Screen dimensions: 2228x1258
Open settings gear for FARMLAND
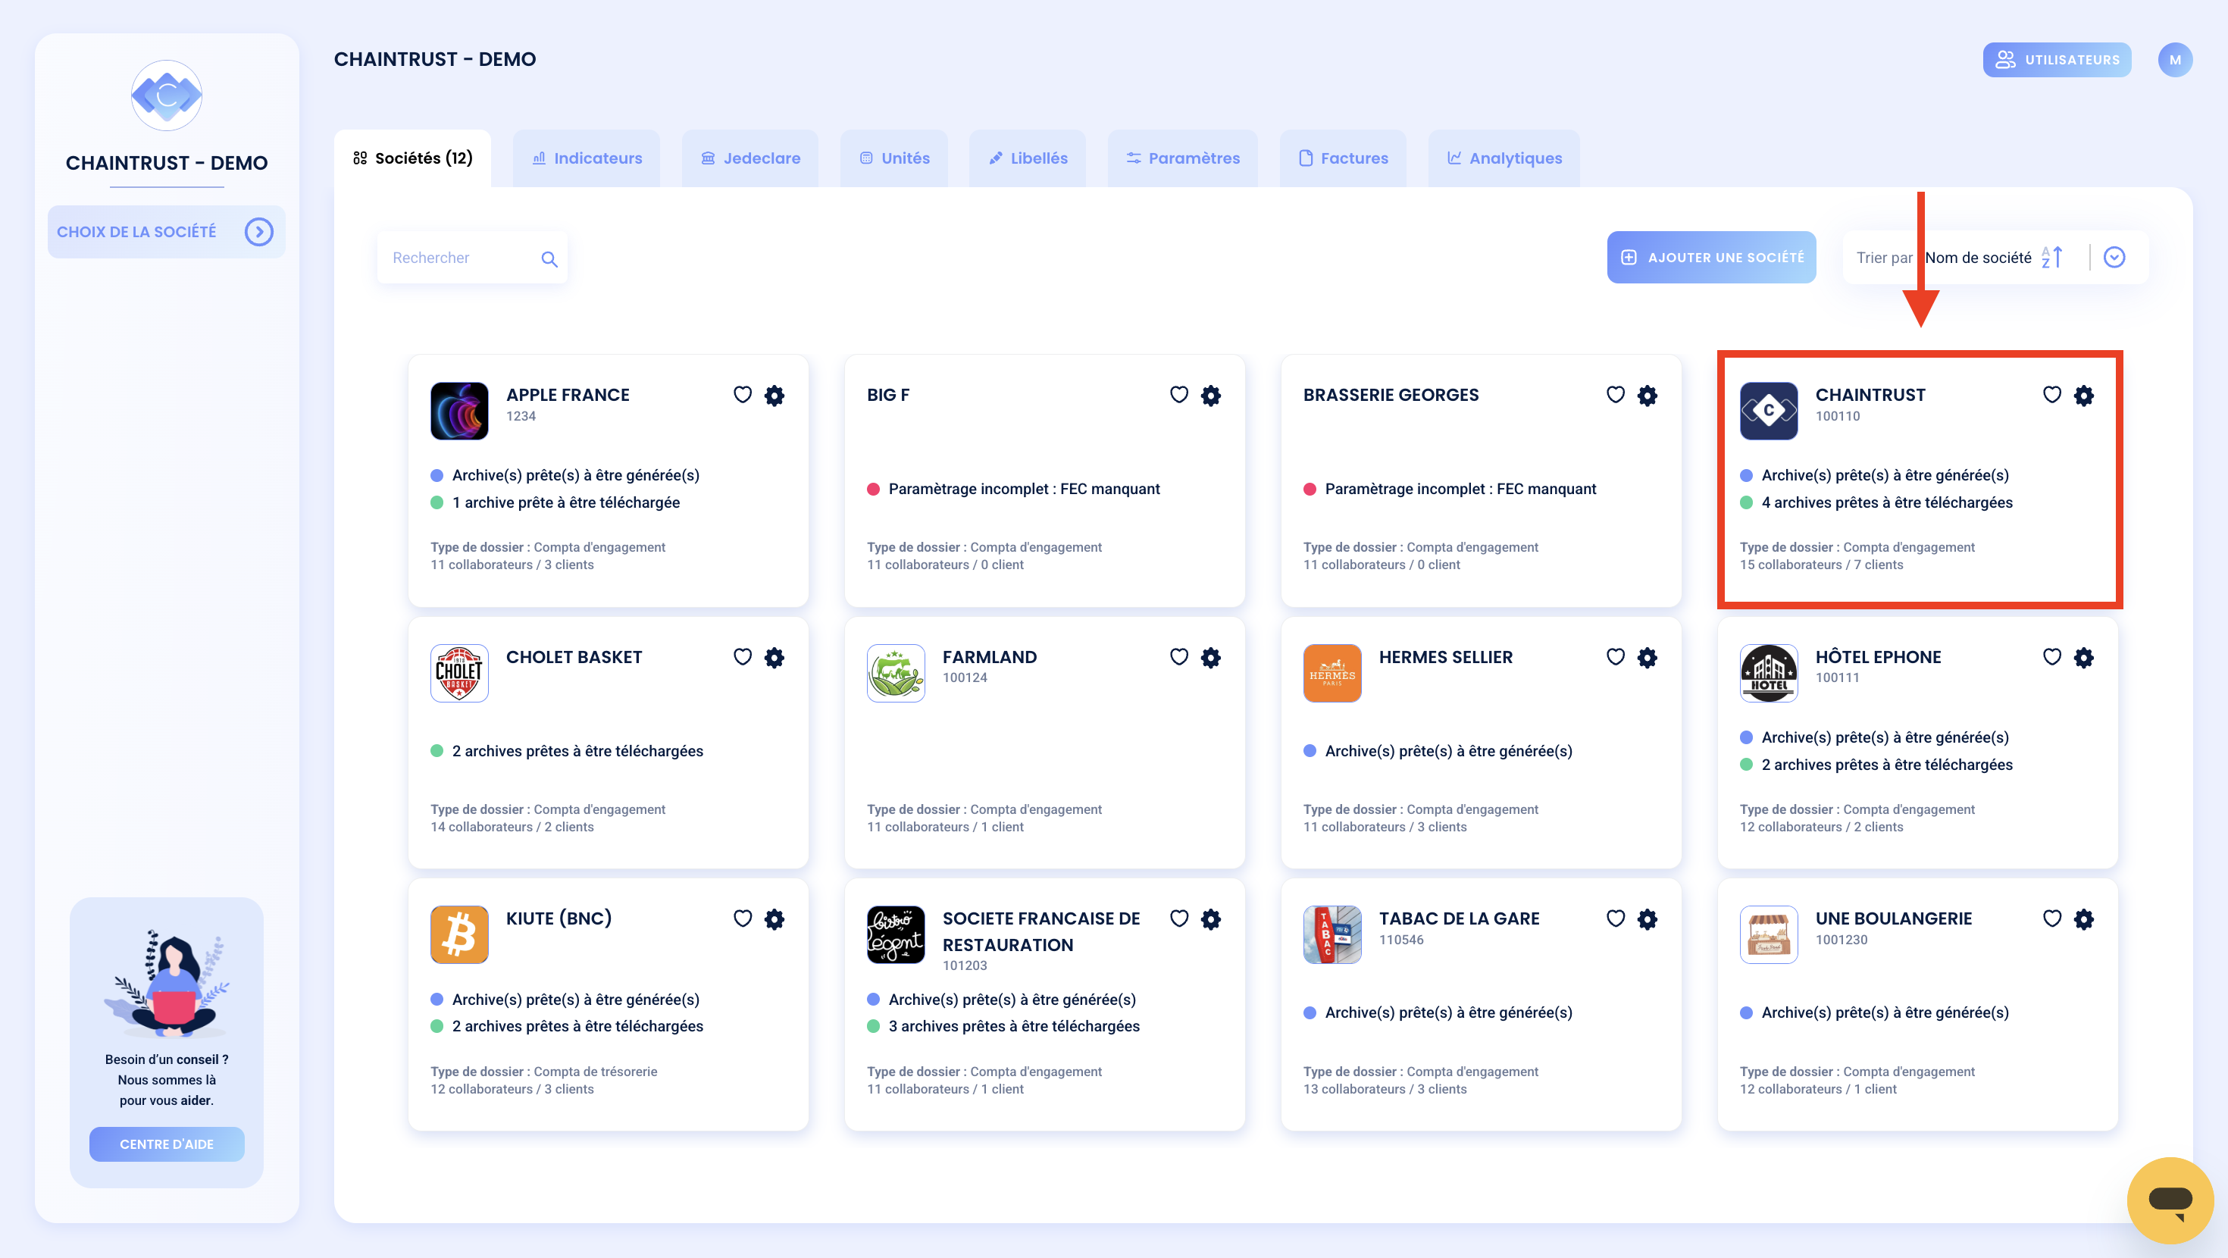tap(1211, 658)
